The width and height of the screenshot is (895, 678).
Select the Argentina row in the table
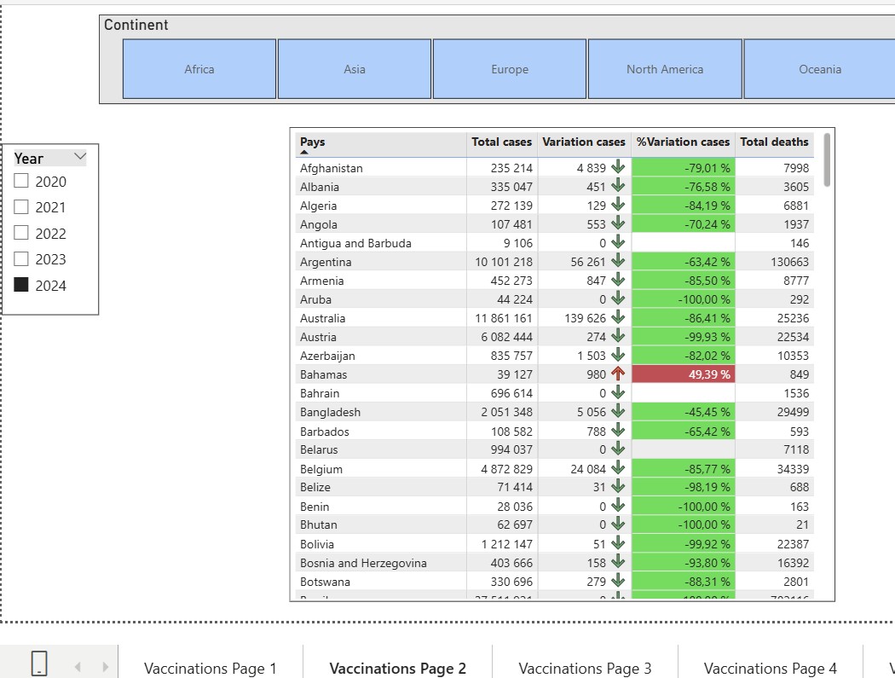point(384,261)
